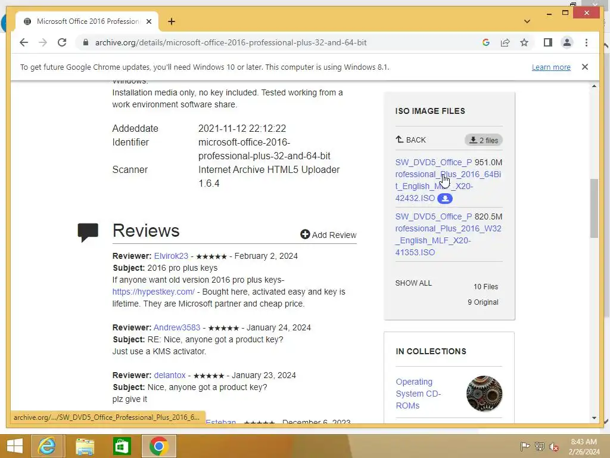Click SHOW ALL files

tap(413, 283)
